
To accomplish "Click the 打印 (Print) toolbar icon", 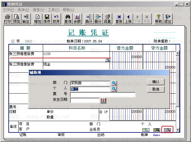I will 7,19.
